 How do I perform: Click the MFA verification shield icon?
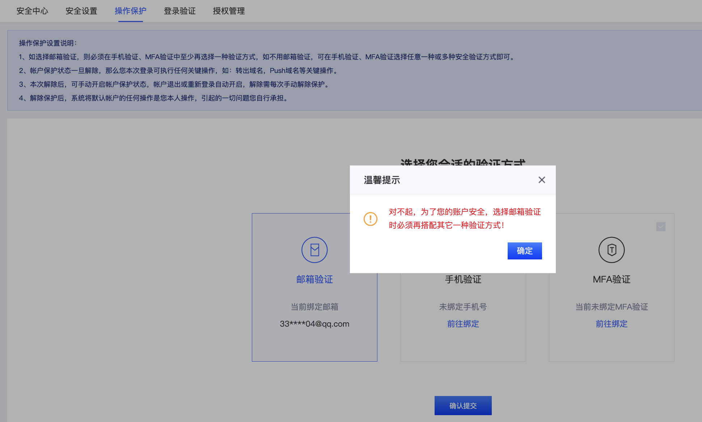(x=612, y=250)
